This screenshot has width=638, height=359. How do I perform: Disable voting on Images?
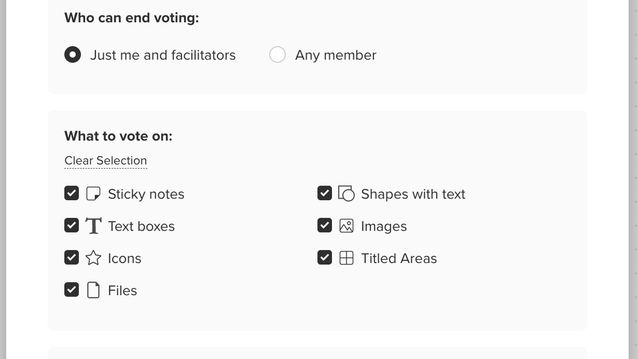pos(325,225)
